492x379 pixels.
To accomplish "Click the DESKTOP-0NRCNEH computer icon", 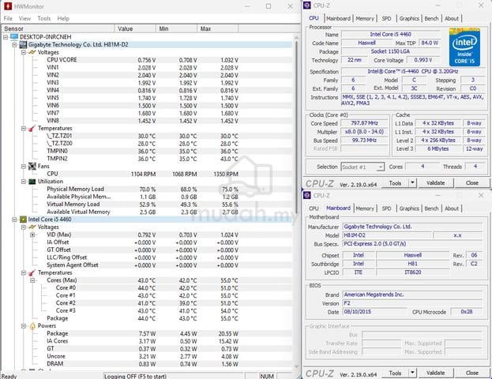I will (x=14, y=37).
